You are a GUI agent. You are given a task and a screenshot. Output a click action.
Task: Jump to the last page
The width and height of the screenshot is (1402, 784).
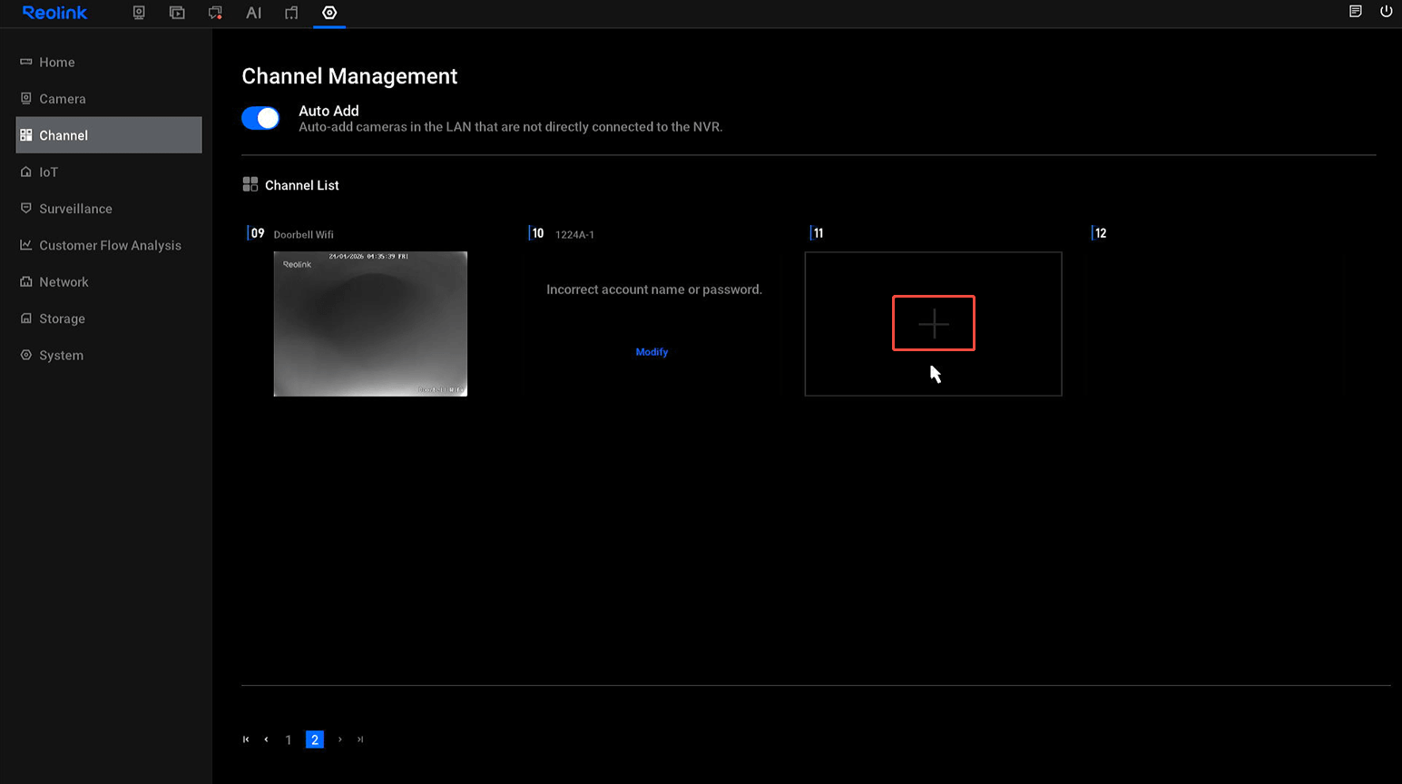pyautogui.click(x=360, y=740)
